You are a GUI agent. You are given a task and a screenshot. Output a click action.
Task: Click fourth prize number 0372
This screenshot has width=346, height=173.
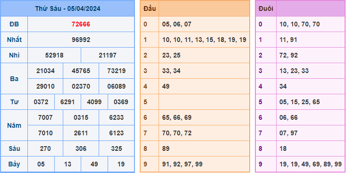[x=41, y=102]
